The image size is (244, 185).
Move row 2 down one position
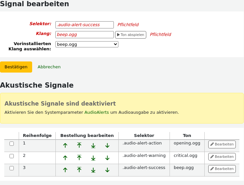pyautogui.click(x=107, y=158)
